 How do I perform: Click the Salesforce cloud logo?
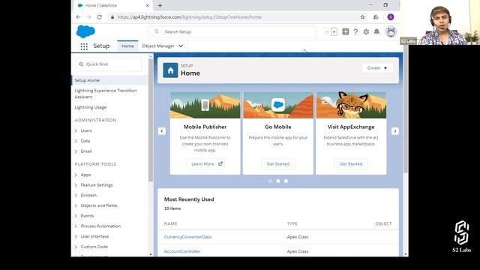[85, 31]
